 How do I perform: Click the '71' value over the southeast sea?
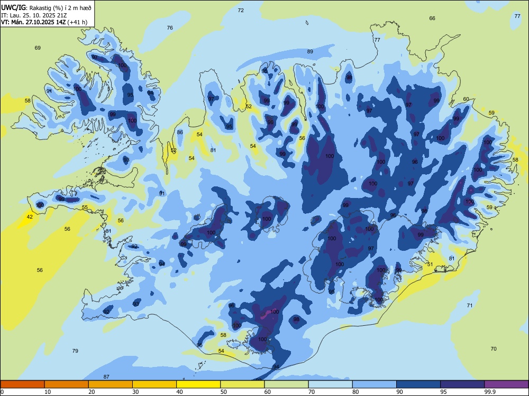pos(470,305)
